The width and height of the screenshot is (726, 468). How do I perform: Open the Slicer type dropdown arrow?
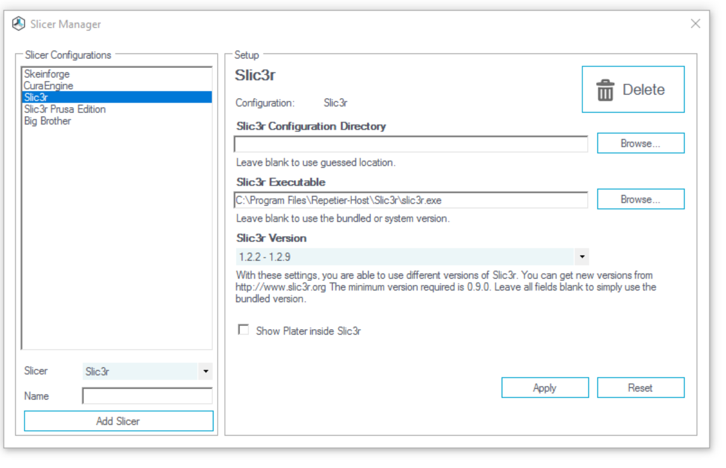[206, 372]
